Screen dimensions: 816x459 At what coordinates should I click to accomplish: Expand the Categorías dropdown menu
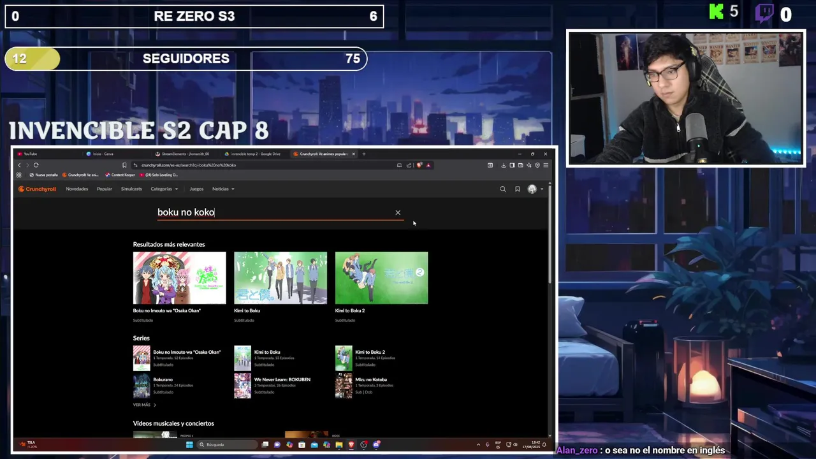tap(164, 189)
